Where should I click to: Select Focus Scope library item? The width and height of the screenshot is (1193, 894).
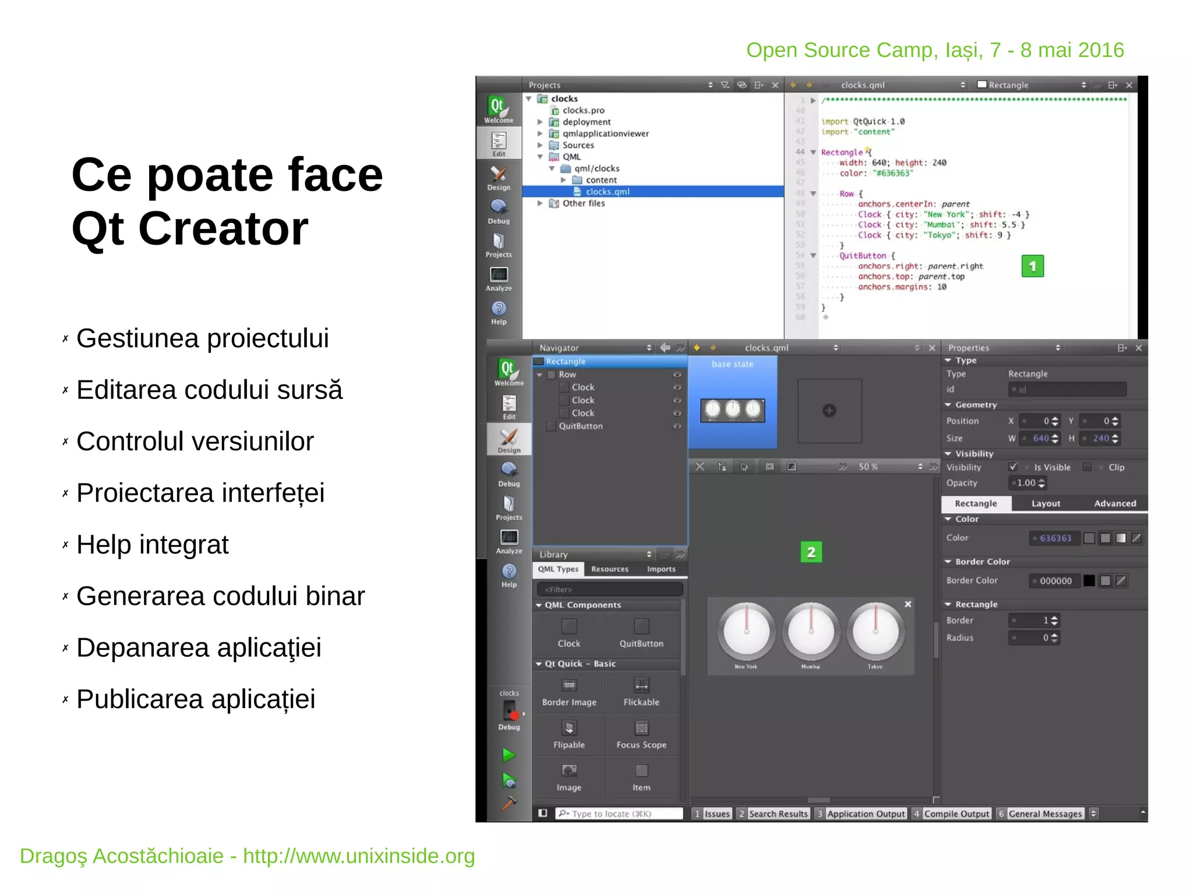641,734
